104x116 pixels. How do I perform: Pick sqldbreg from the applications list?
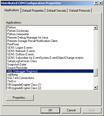tap(50, 75)
